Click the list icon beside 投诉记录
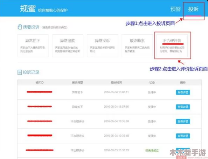Screen dimensions: 208x159 (x=20, y=72)
